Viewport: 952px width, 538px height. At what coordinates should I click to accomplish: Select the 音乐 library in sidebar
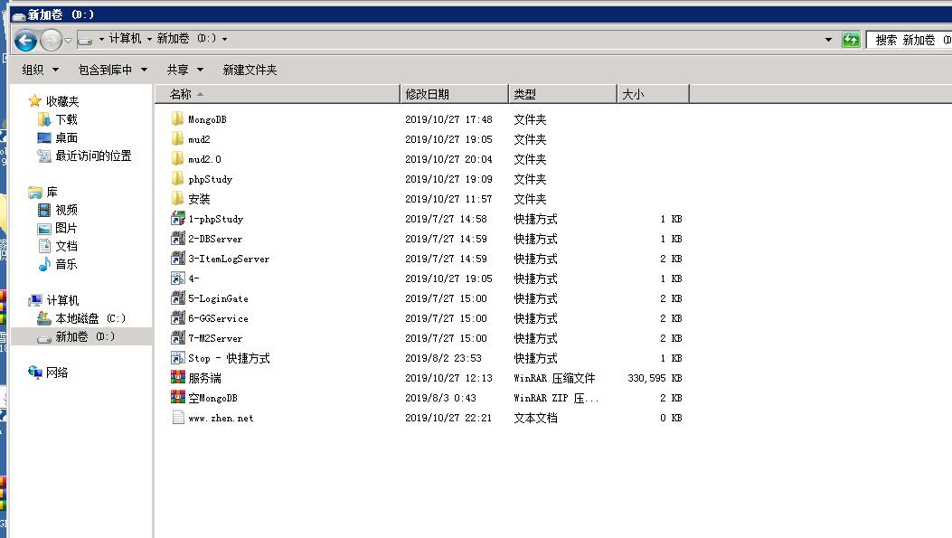click(65, 264)
